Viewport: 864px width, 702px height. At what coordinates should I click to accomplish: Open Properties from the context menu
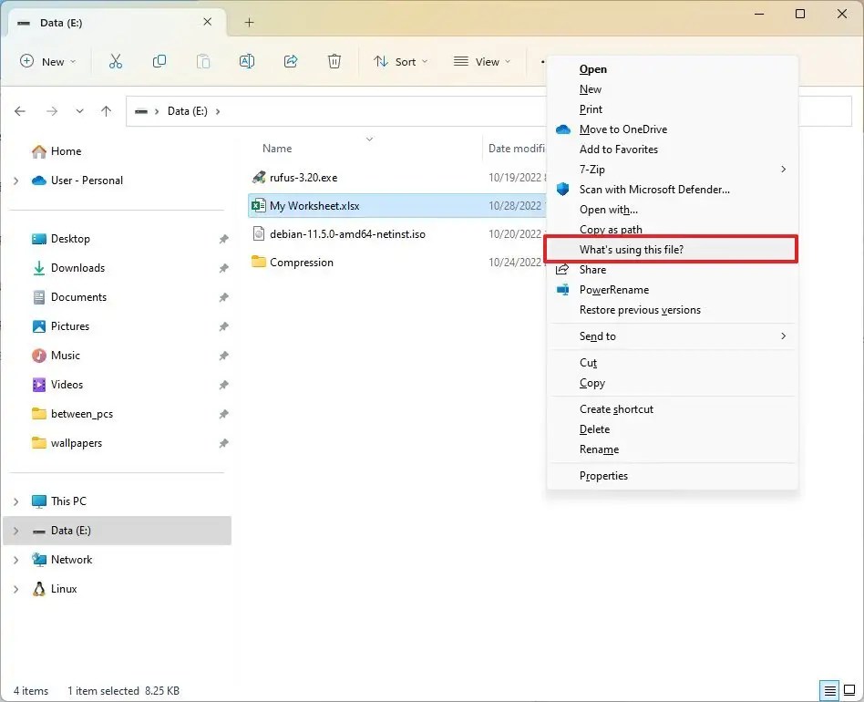(603, 475)
